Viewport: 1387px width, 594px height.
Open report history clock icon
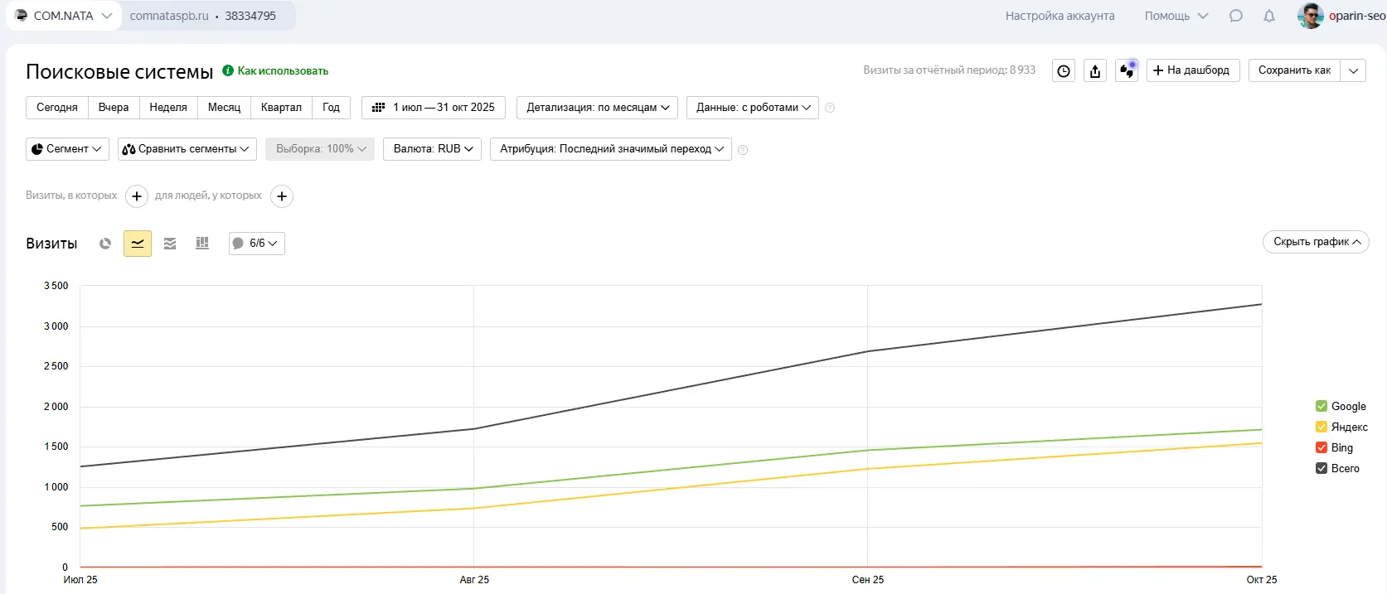tap(1064, 71)
